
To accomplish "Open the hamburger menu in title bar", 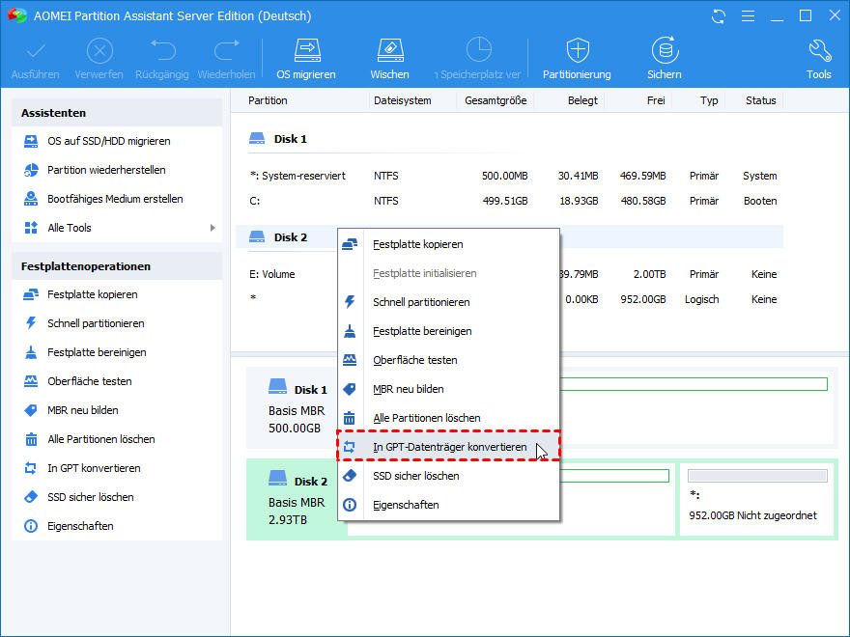I will click(x=748, y=16).
